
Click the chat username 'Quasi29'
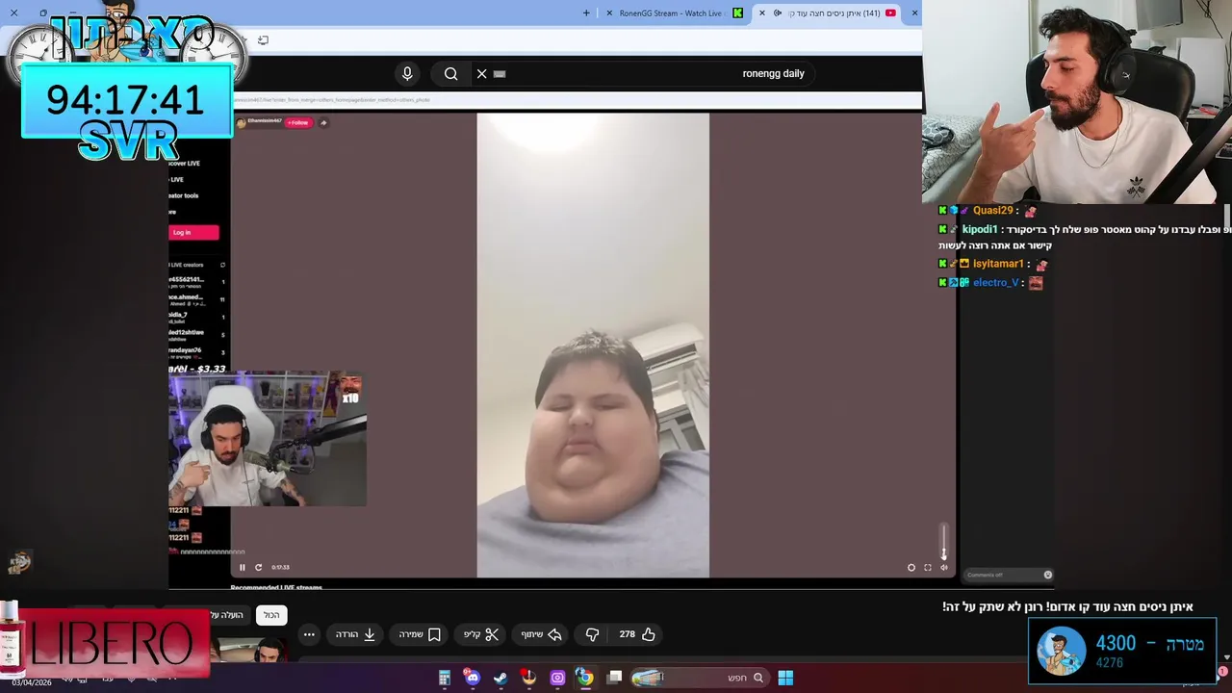click(992, 211)
